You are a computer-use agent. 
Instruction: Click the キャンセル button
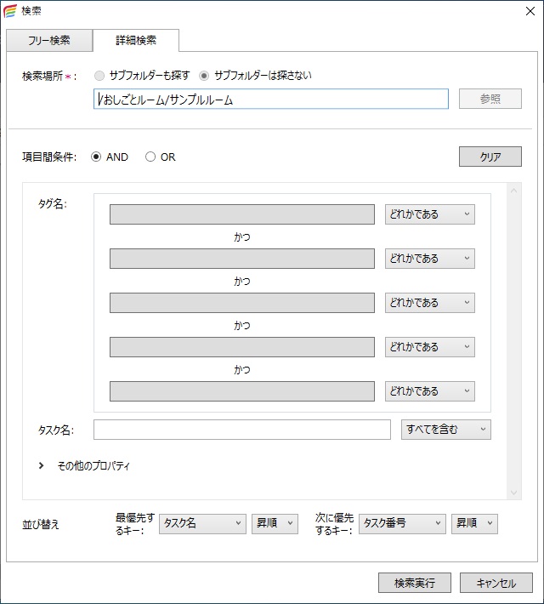click(x=496, y=583)
